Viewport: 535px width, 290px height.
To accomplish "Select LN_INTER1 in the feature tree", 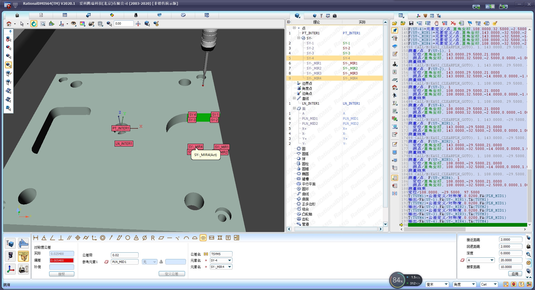I will coord(311,104).
